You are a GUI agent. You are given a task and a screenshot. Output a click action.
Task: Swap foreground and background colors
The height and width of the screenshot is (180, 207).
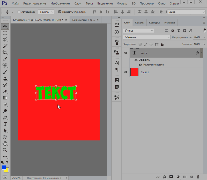7,162
